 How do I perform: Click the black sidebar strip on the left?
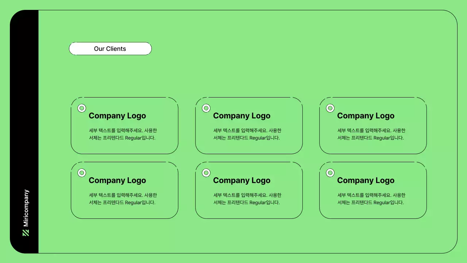[x=25, y=131]
